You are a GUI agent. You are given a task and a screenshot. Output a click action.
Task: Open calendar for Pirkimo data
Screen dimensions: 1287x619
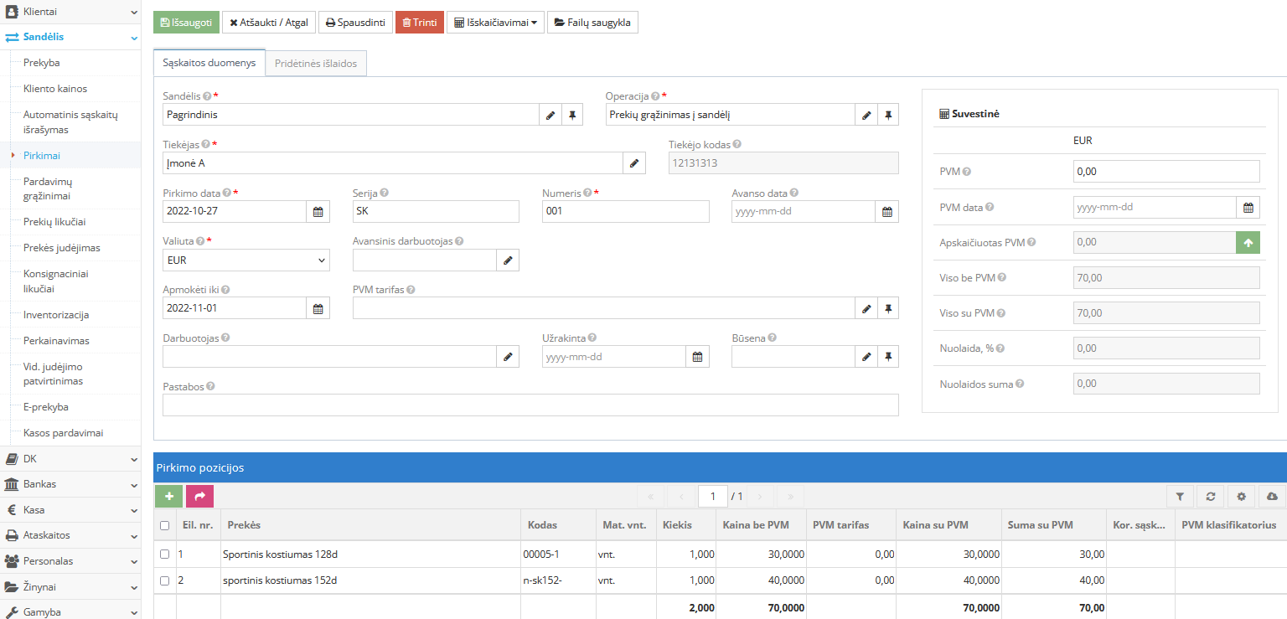pyautogui.click(x=318, y=212)
